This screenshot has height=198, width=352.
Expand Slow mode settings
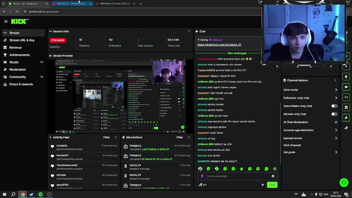click(336, 90)
